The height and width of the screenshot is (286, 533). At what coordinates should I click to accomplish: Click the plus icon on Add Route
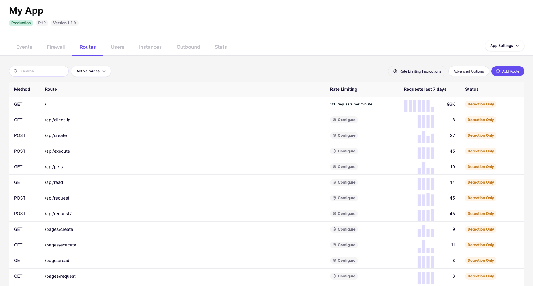point(498,71)
